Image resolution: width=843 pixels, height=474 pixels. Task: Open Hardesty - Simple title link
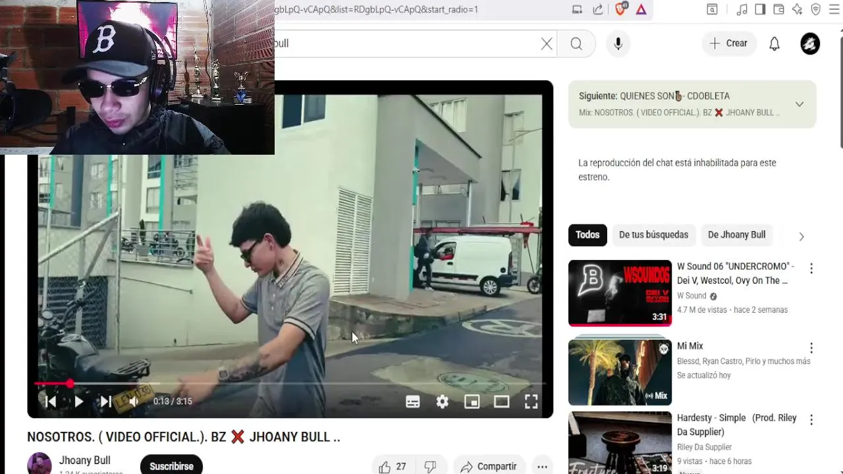click(x=737, y=425)
